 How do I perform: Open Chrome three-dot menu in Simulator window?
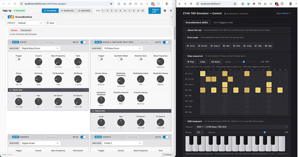click(x=296, y=3)
